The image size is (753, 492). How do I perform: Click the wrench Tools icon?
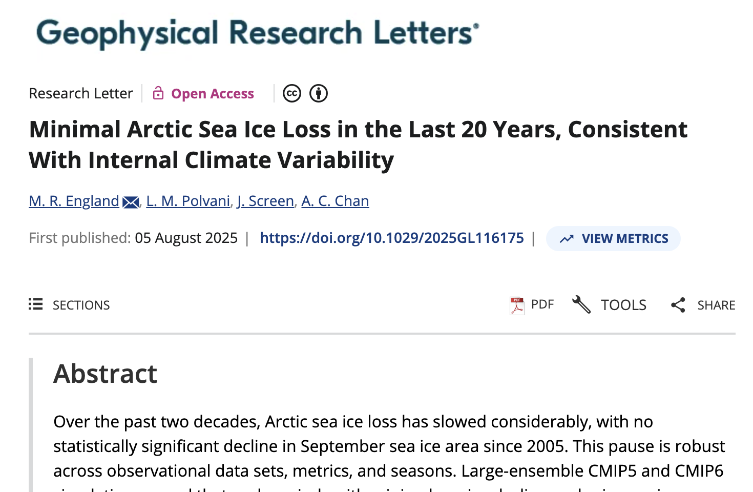coord(581,304)
